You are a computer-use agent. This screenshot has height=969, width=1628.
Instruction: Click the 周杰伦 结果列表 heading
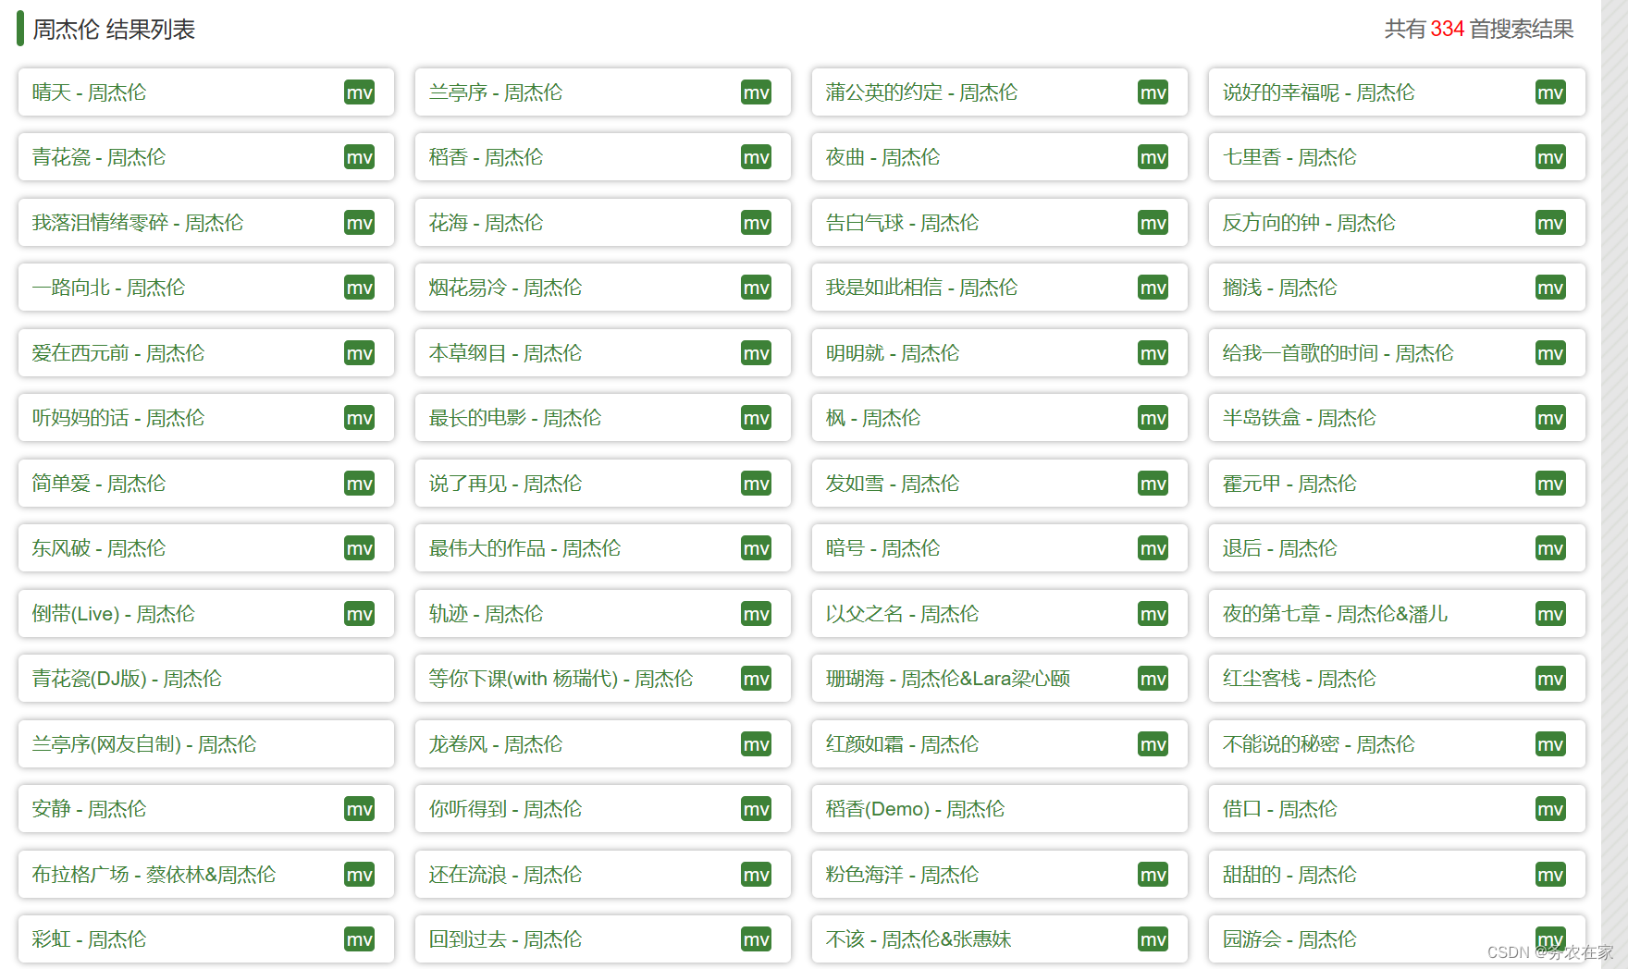[x=114, y=30]
